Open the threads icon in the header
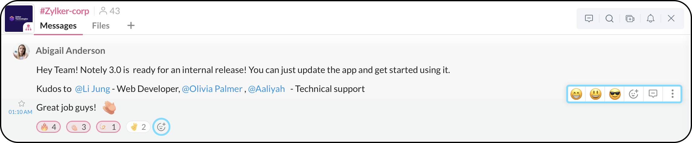 [x=589, y=19]
